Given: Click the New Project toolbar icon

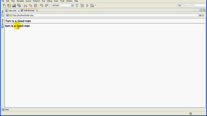Looking at the screenshot, I should [x=9, y=5].
